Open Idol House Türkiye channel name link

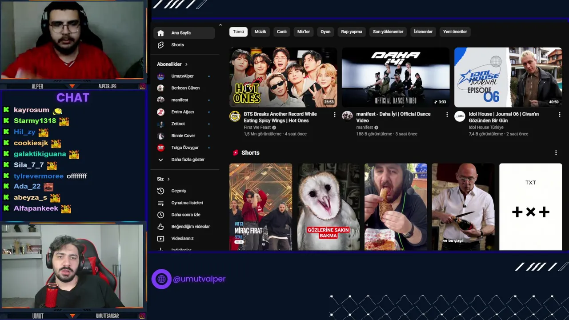click(486, 128)
